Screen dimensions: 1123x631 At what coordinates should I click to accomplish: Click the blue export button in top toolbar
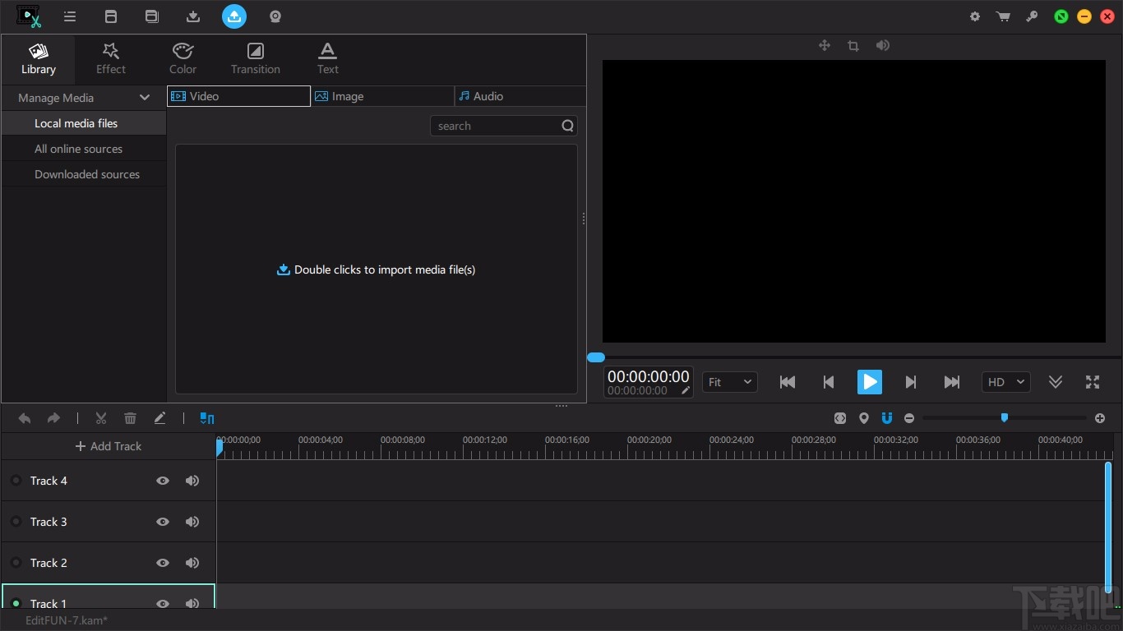(234, 16)
